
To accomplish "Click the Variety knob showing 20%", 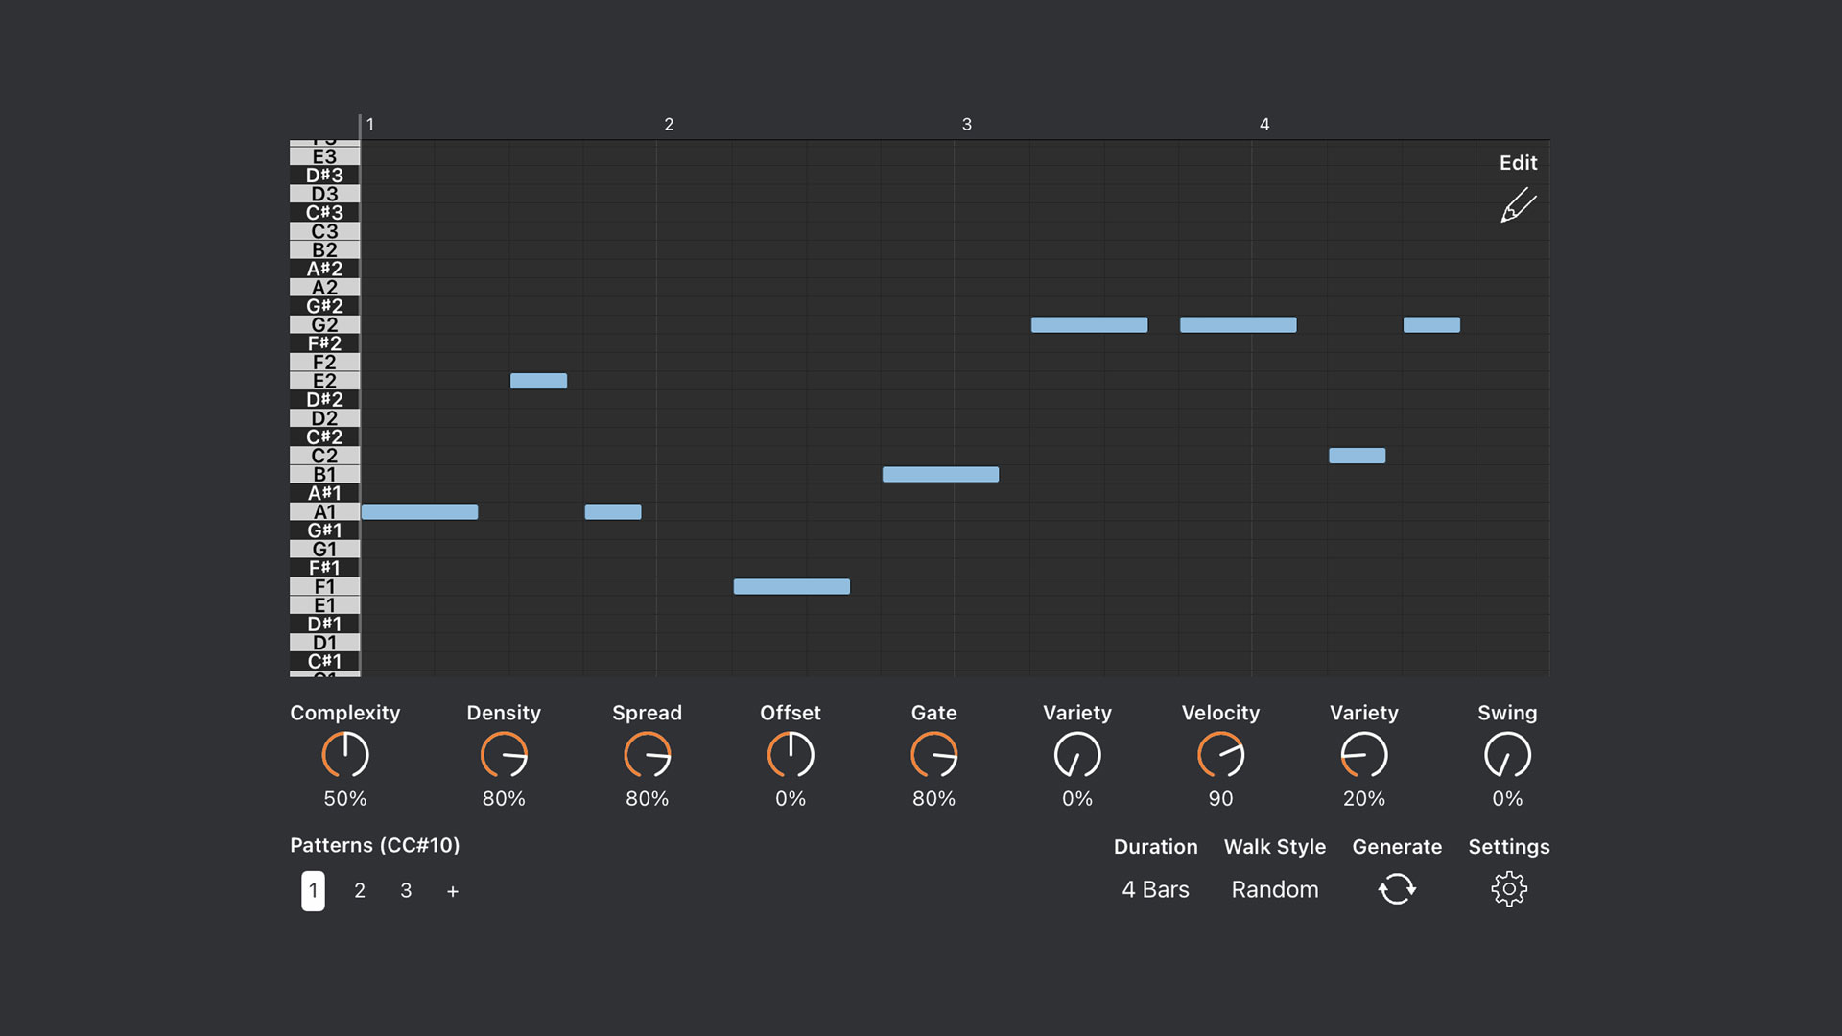I will tap(1364, 755).
